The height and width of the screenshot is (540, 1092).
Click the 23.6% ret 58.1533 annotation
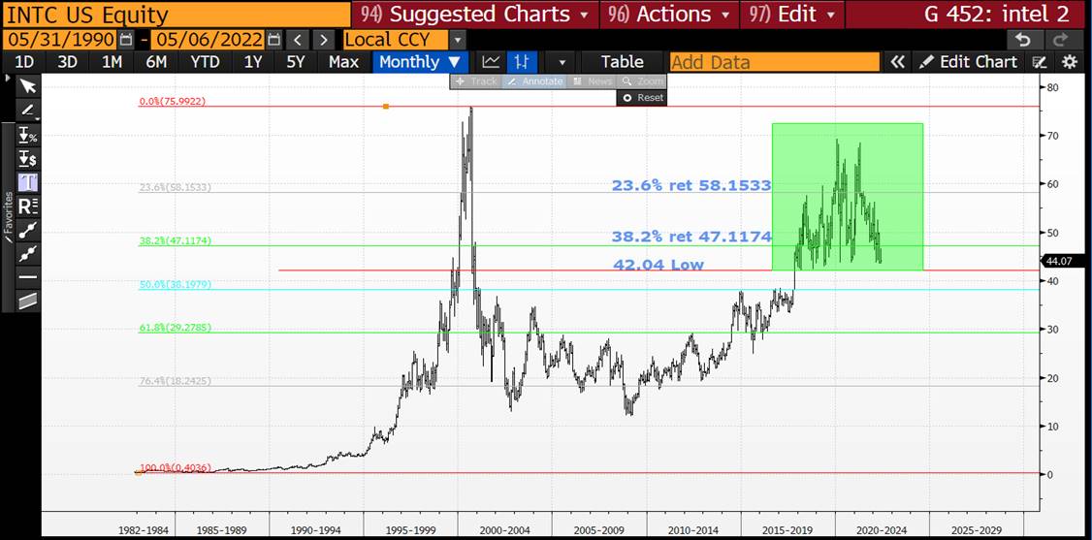(691, 185)
